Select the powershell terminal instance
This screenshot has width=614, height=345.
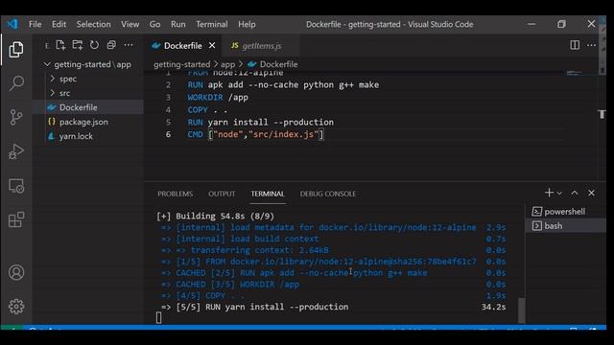pos(565,212)
